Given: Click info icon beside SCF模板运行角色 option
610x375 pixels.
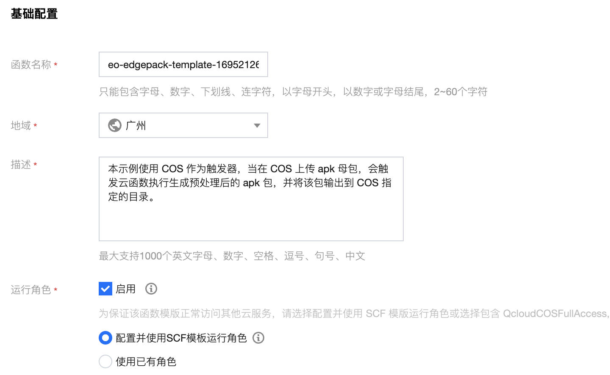Looking at the screenshot, I should [x=258, y=338].
